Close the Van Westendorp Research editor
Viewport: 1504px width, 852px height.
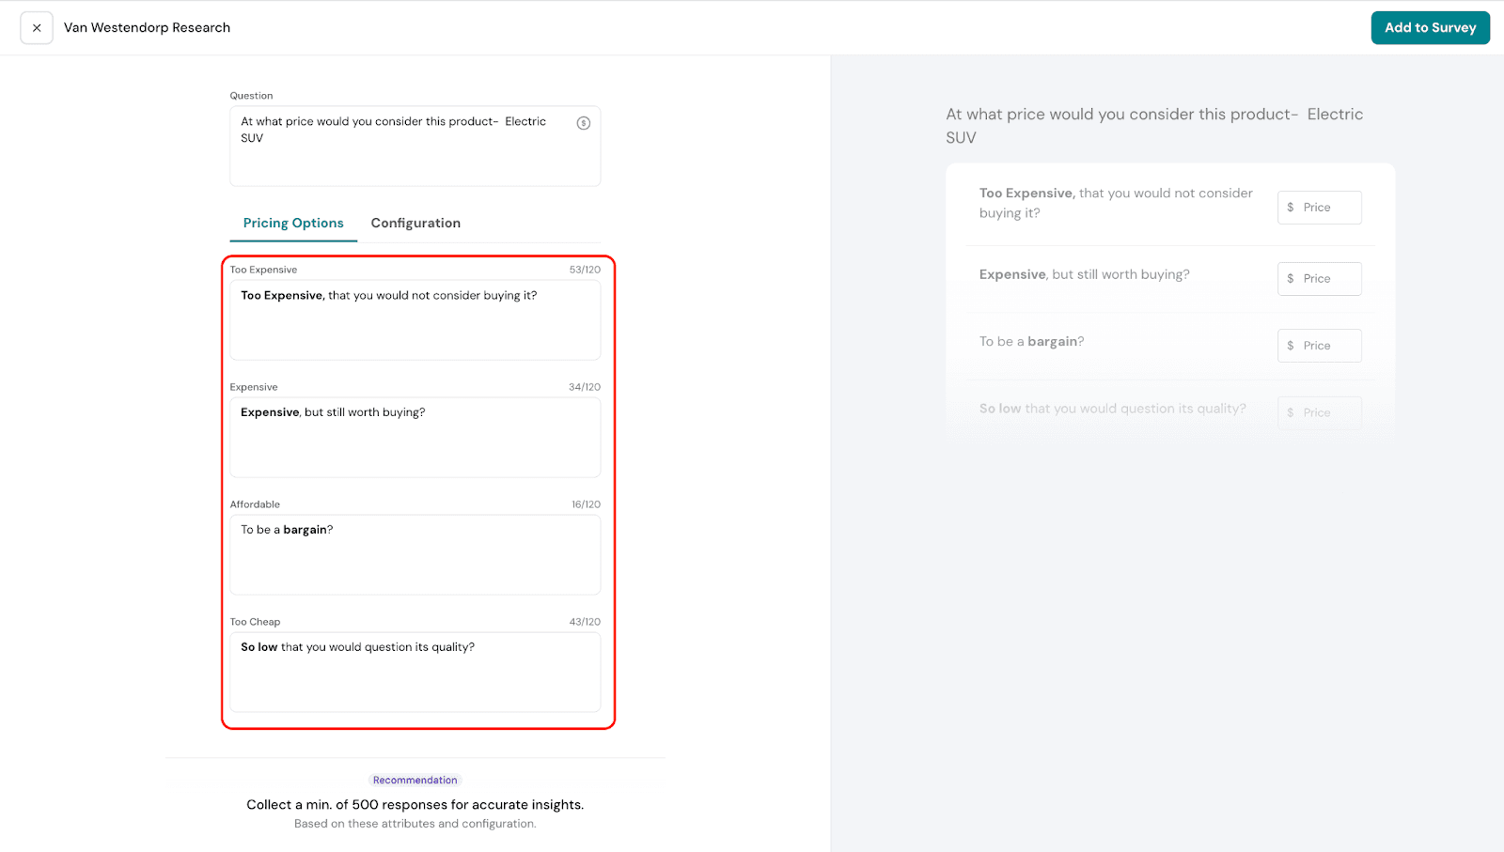pyautogui.click(x=37, y=28)
